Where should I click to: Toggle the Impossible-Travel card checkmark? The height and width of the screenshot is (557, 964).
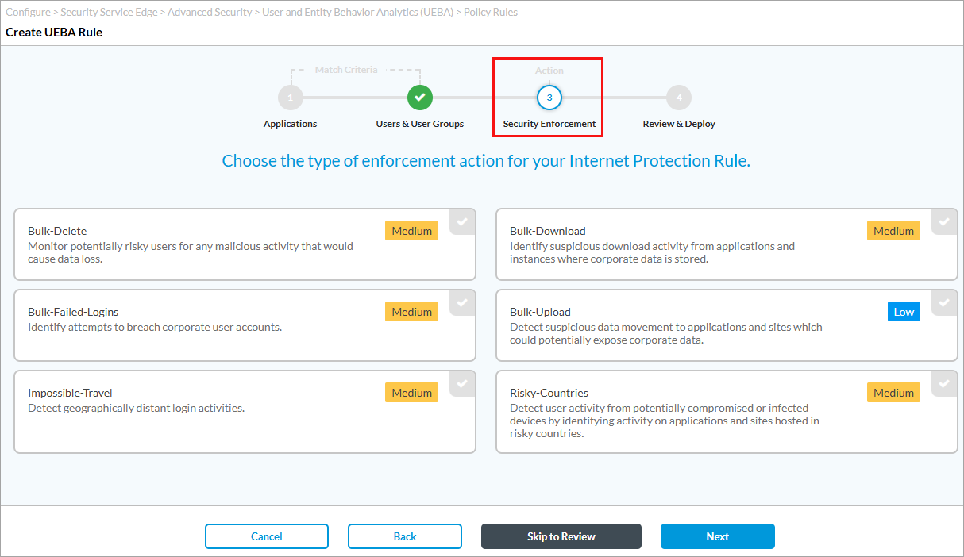click(x=462, y=384)
